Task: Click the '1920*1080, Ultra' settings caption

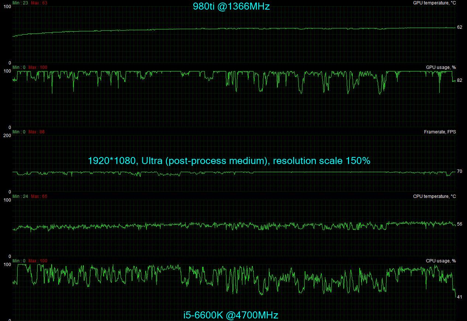Action: [229, 161]
